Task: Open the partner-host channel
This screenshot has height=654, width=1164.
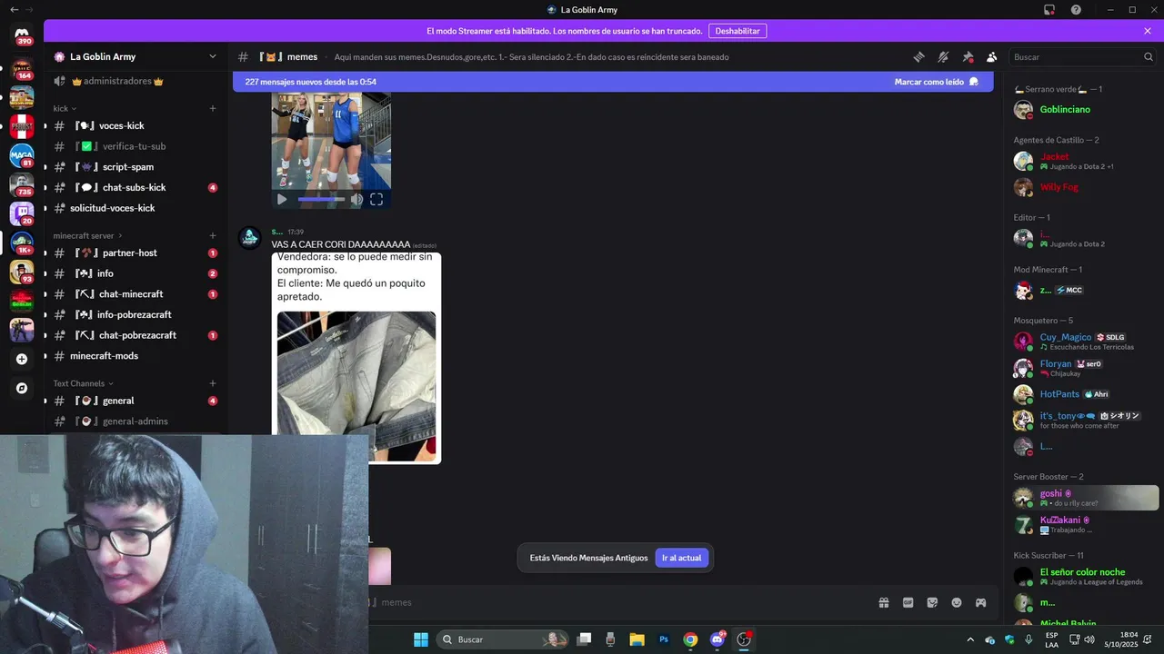Action: pyautogui.click(x=136, y=253)
